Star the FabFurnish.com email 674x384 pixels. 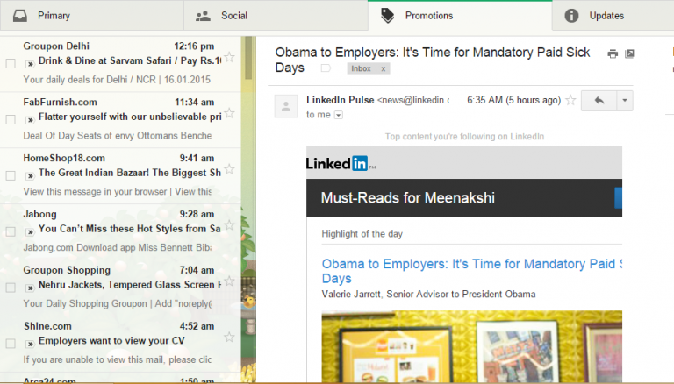point(230,114)
